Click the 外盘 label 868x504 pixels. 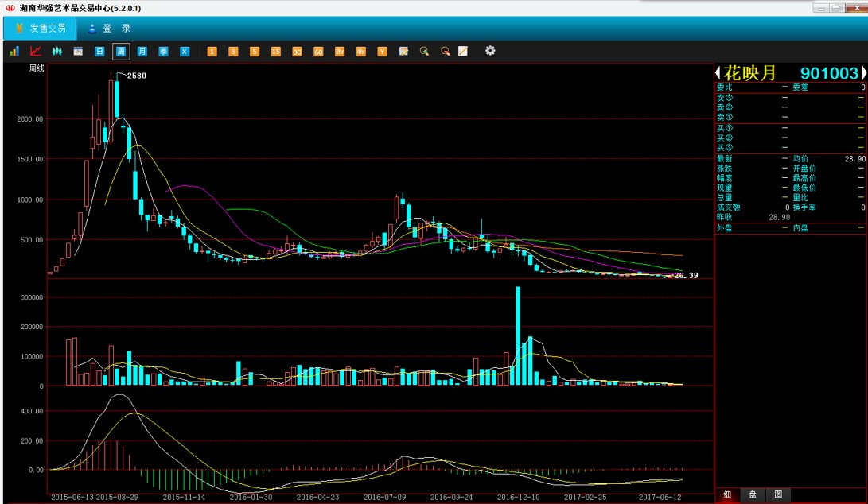[x=725, y=228]
